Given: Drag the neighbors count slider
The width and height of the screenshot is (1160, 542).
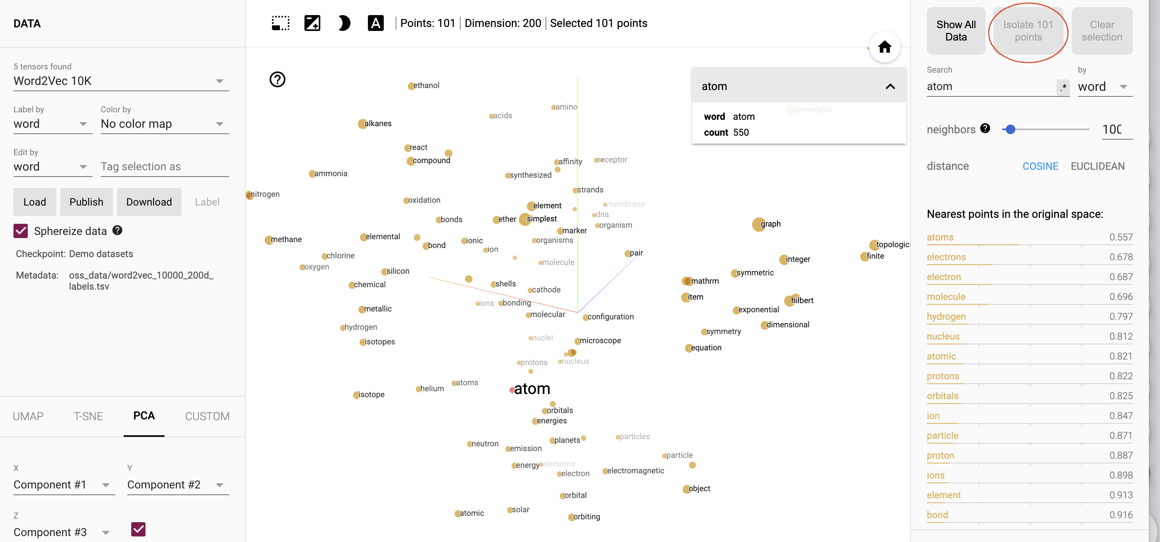Looking at the screenshot, I should [x=1010, y=130].
